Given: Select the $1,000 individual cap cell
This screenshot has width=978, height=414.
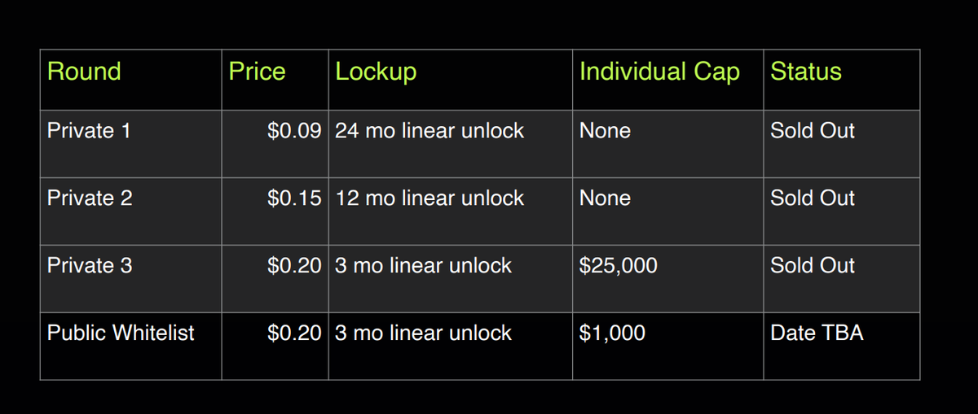Looking at the screenshot, I should pyautogui.click(x=612, y=333).
